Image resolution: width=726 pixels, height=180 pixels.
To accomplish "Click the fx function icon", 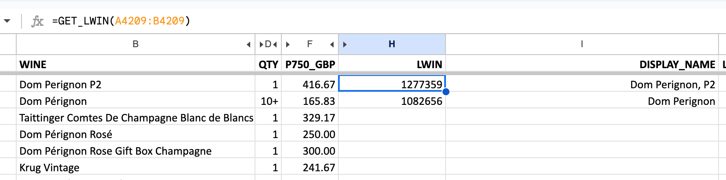I will [38, 21].
